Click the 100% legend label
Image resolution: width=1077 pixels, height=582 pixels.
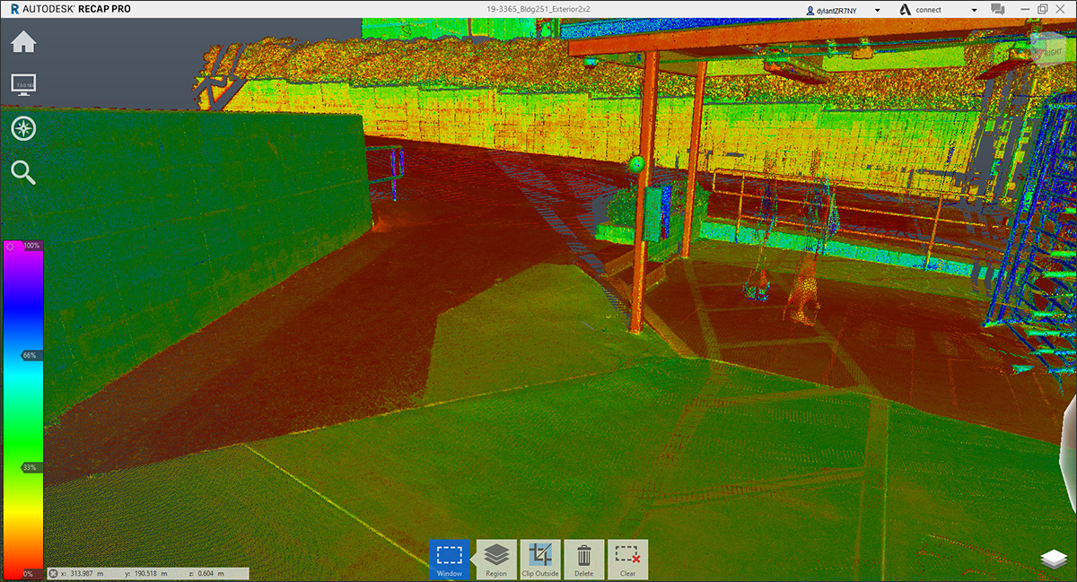pyautogui.click(x=31, y=245)
